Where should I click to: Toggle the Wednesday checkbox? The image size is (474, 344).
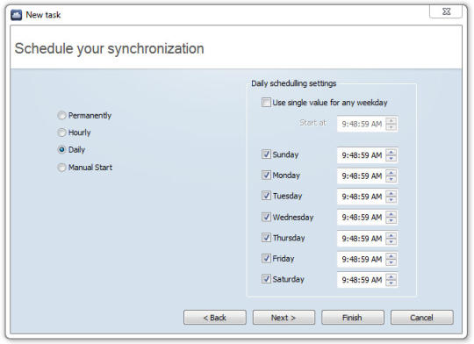[x=266, y=217]
